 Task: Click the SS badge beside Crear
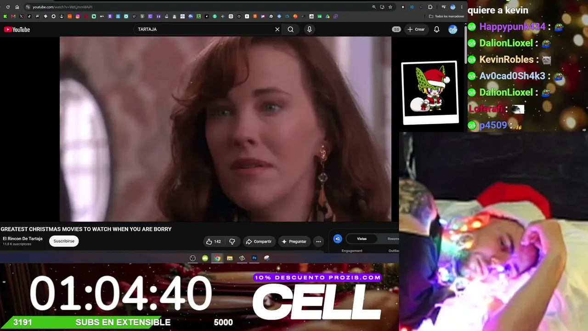pyautogui.click(x=396, y=29)
